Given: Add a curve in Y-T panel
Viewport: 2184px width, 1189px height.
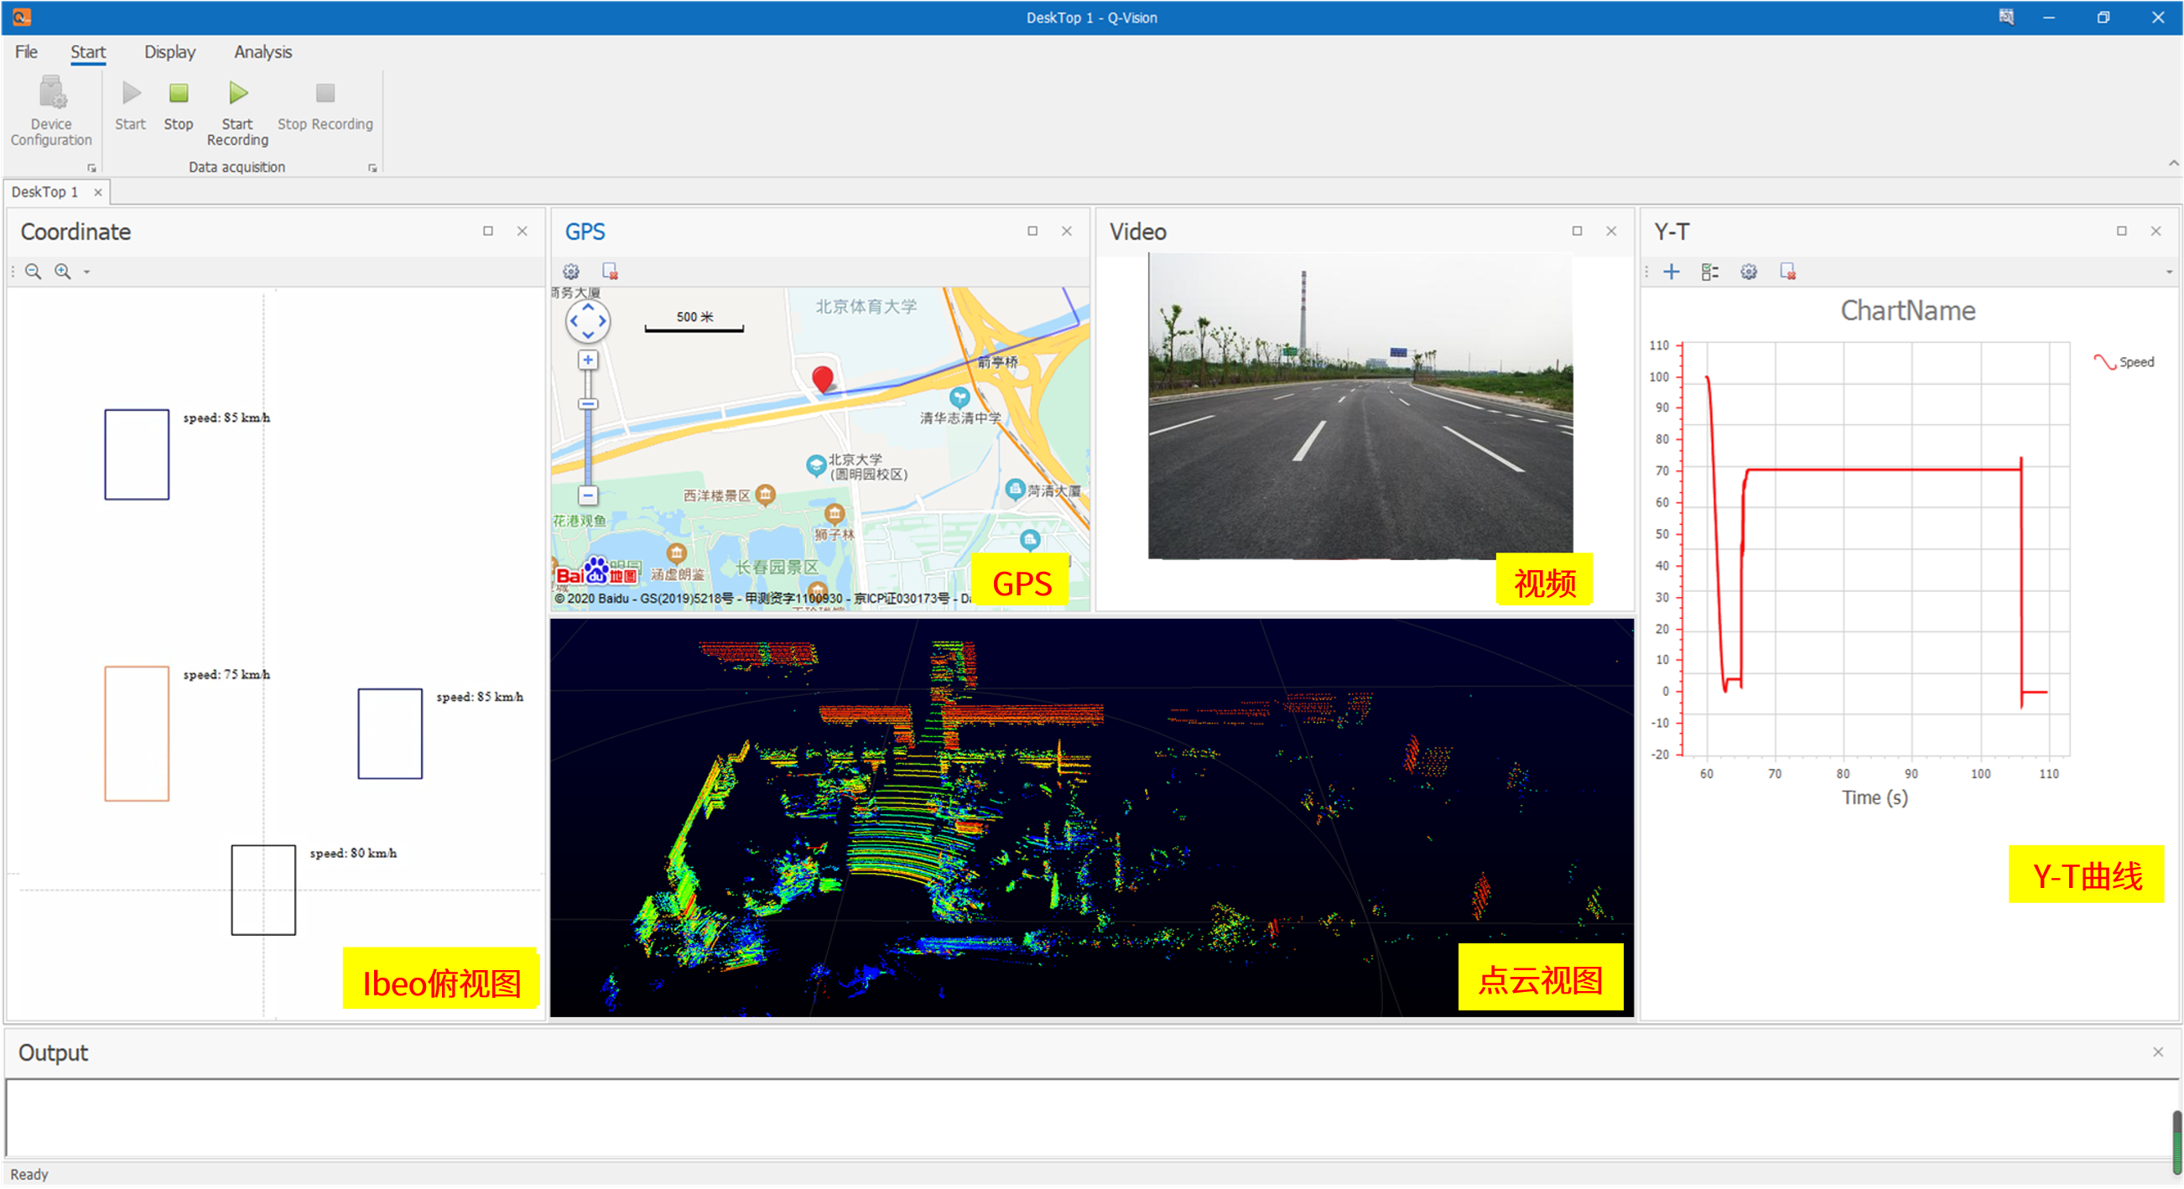Looking at the screenshot, I should point(1671,271).
